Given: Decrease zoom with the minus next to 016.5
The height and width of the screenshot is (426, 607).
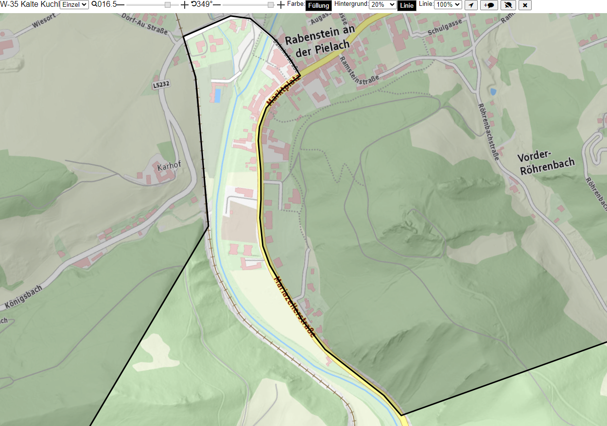Looking at the screenshot, I should [x=121, y=5].
